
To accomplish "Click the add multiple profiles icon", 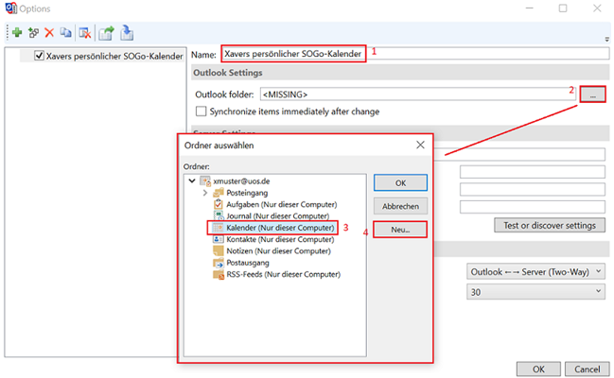I will click(x=33, y=32).
